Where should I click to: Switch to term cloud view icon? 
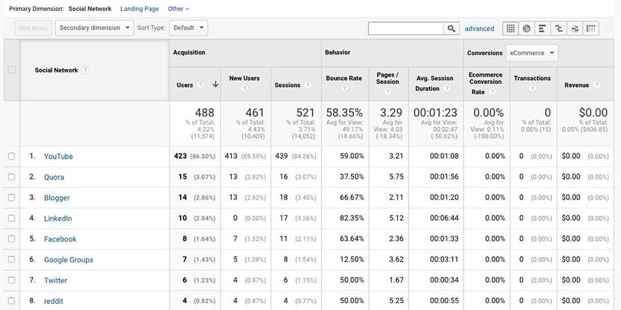coord(575,28)
